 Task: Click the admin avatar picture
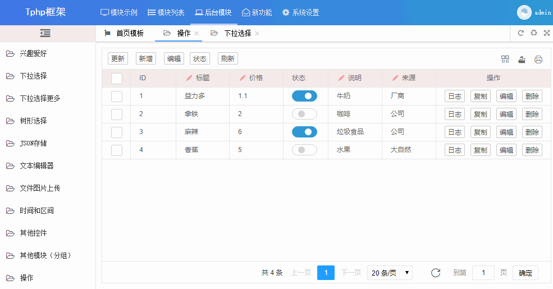click(x=524, y=12)
